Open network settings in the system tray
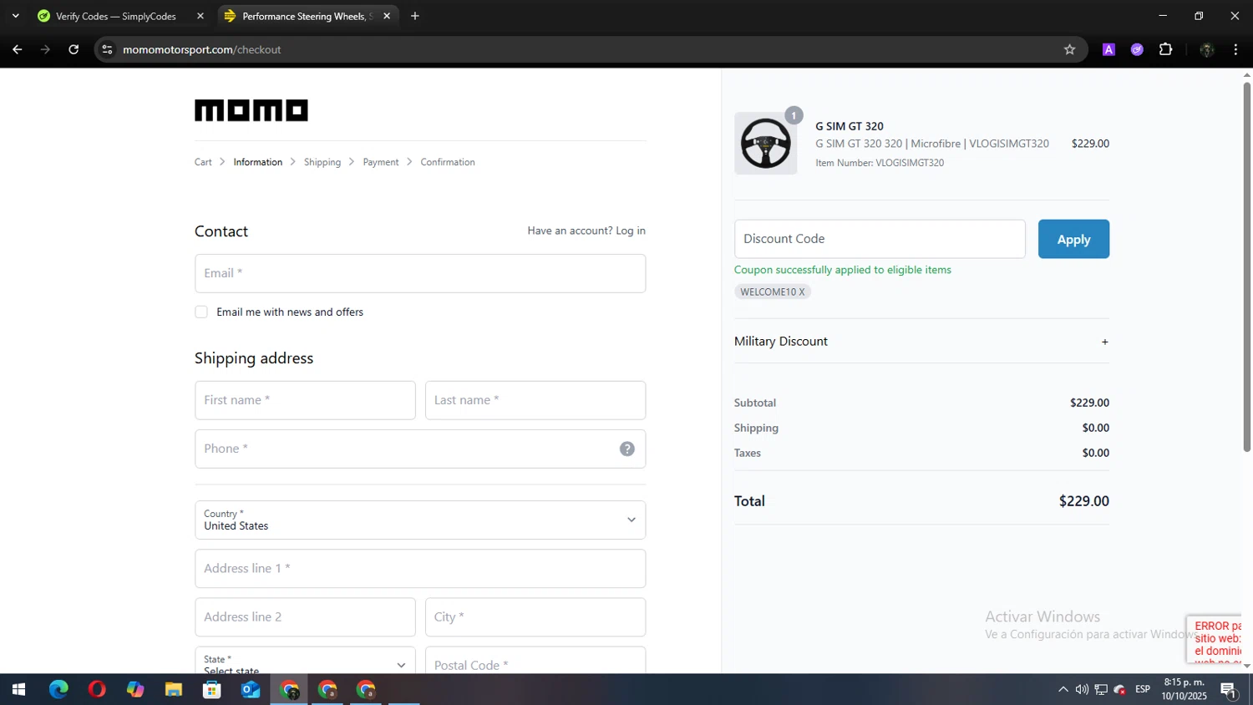This screenshot has height=705, width=1253. 1101,689
